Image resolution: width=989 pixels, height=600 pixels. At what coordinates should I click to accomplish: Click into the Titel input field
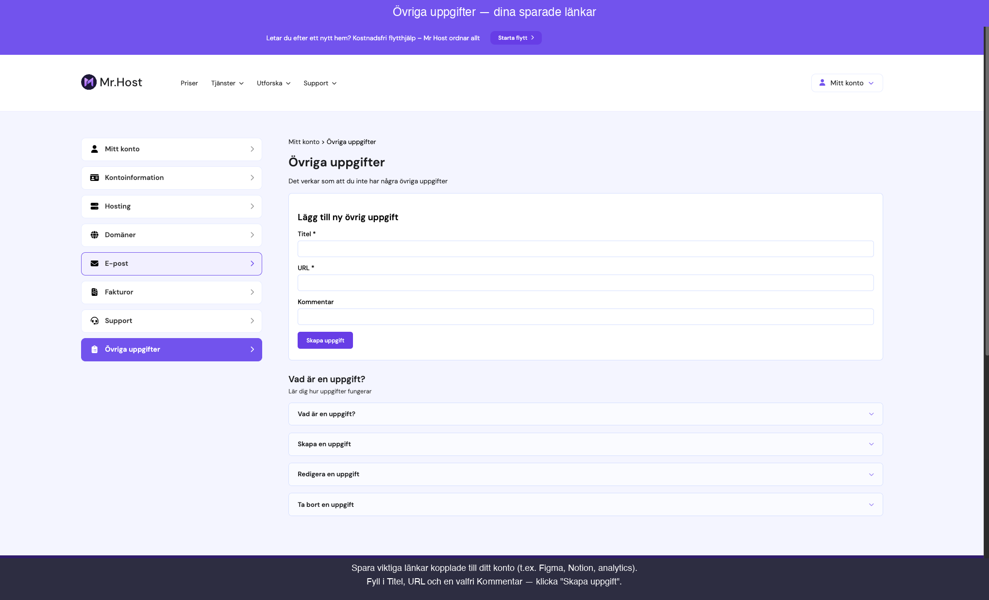tap(585, 249)
